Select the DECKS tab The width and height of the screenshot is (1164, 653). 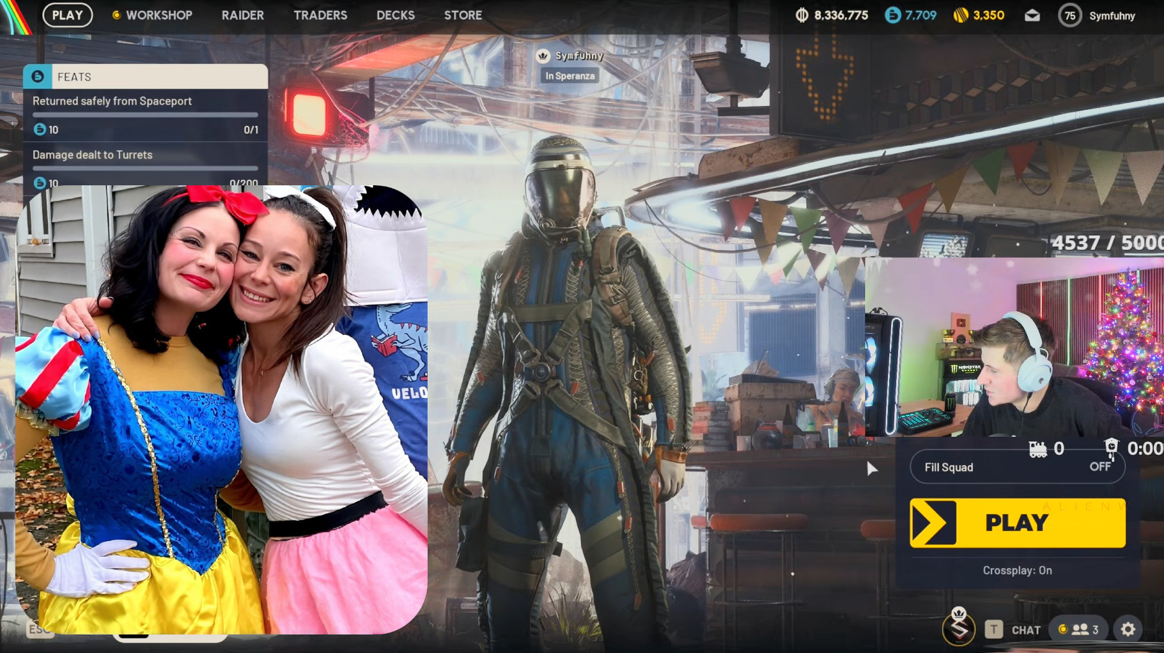[x=396, y=15]
